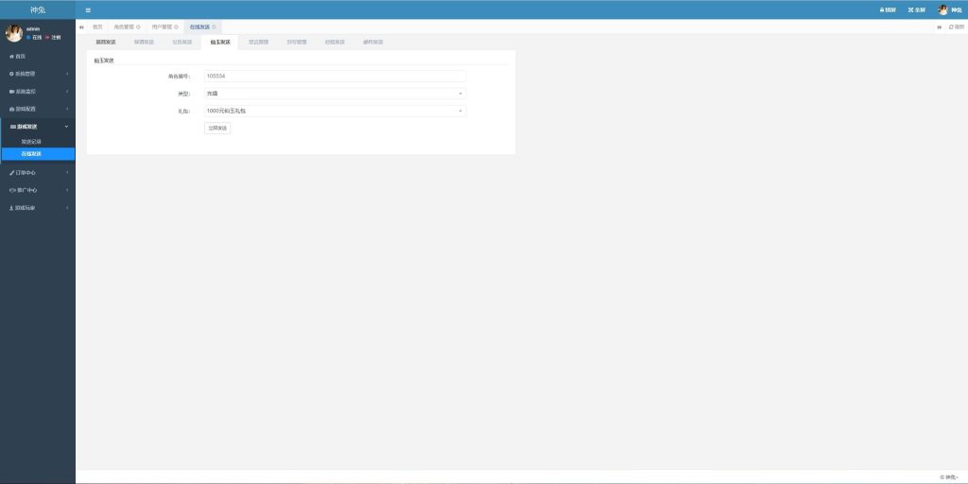Open the 礼包 dropdown showing 1000元仙玉礼包
Image resolution: width=968 pixels, height=484 pixels.
tap(335, 111)
